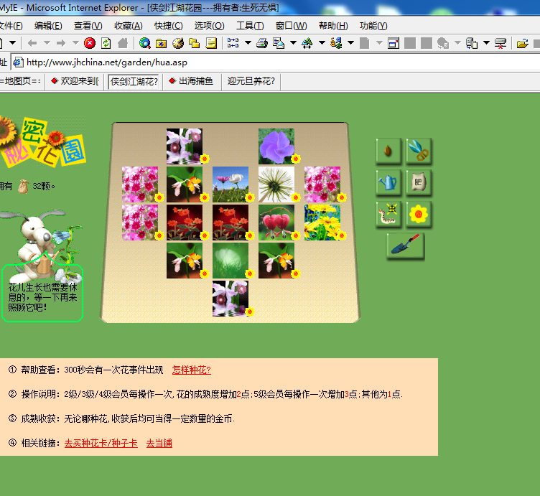Follow the 去当铺 link

point(159,444)
